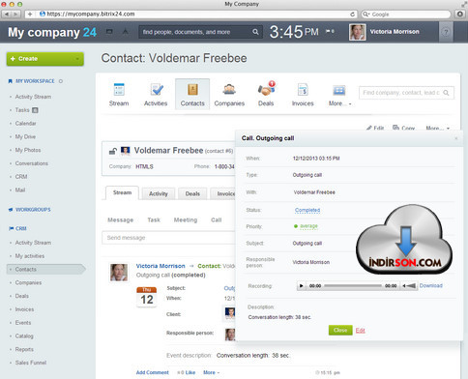Open the CRM Stream icon

point(119,90)
